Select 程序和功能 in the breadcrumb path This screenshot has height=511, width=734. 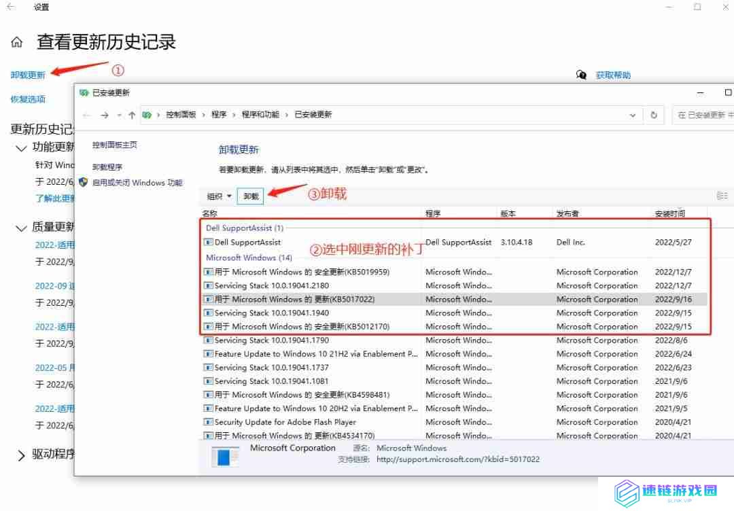click(260, 115)
